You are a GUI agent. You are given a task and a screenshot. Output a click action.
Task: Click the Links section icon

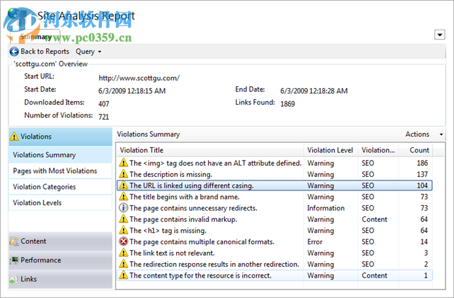point(14,279)
